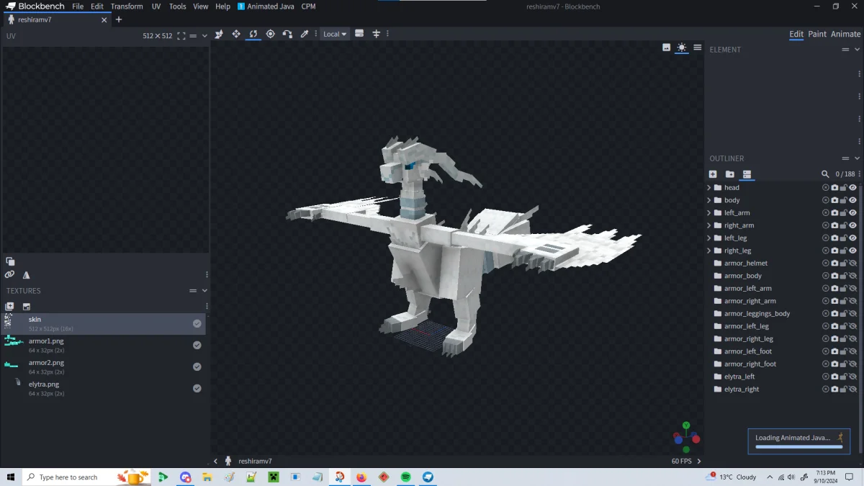Open a new project tab with plus
Image resolution: width=864 pixels, height=486 pixels.
tap(119, 20)
